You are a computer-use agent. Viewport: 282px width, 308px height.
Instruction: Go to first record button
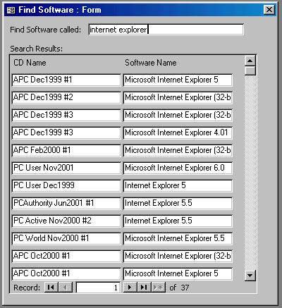coord(51,288)
